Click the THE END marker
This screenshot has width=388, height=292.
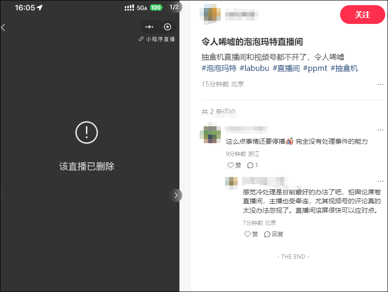(x=293, y=257)
